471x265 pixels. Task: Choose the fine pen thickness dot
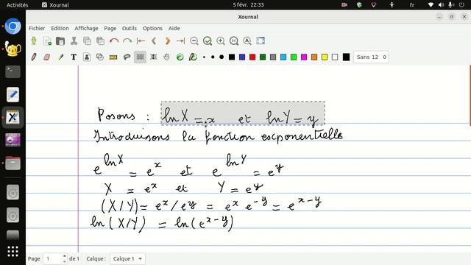tap(205, 57)
